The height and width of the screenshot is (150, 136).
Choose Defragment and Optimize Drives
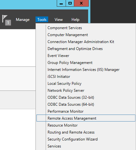click(x=75, y=49)
